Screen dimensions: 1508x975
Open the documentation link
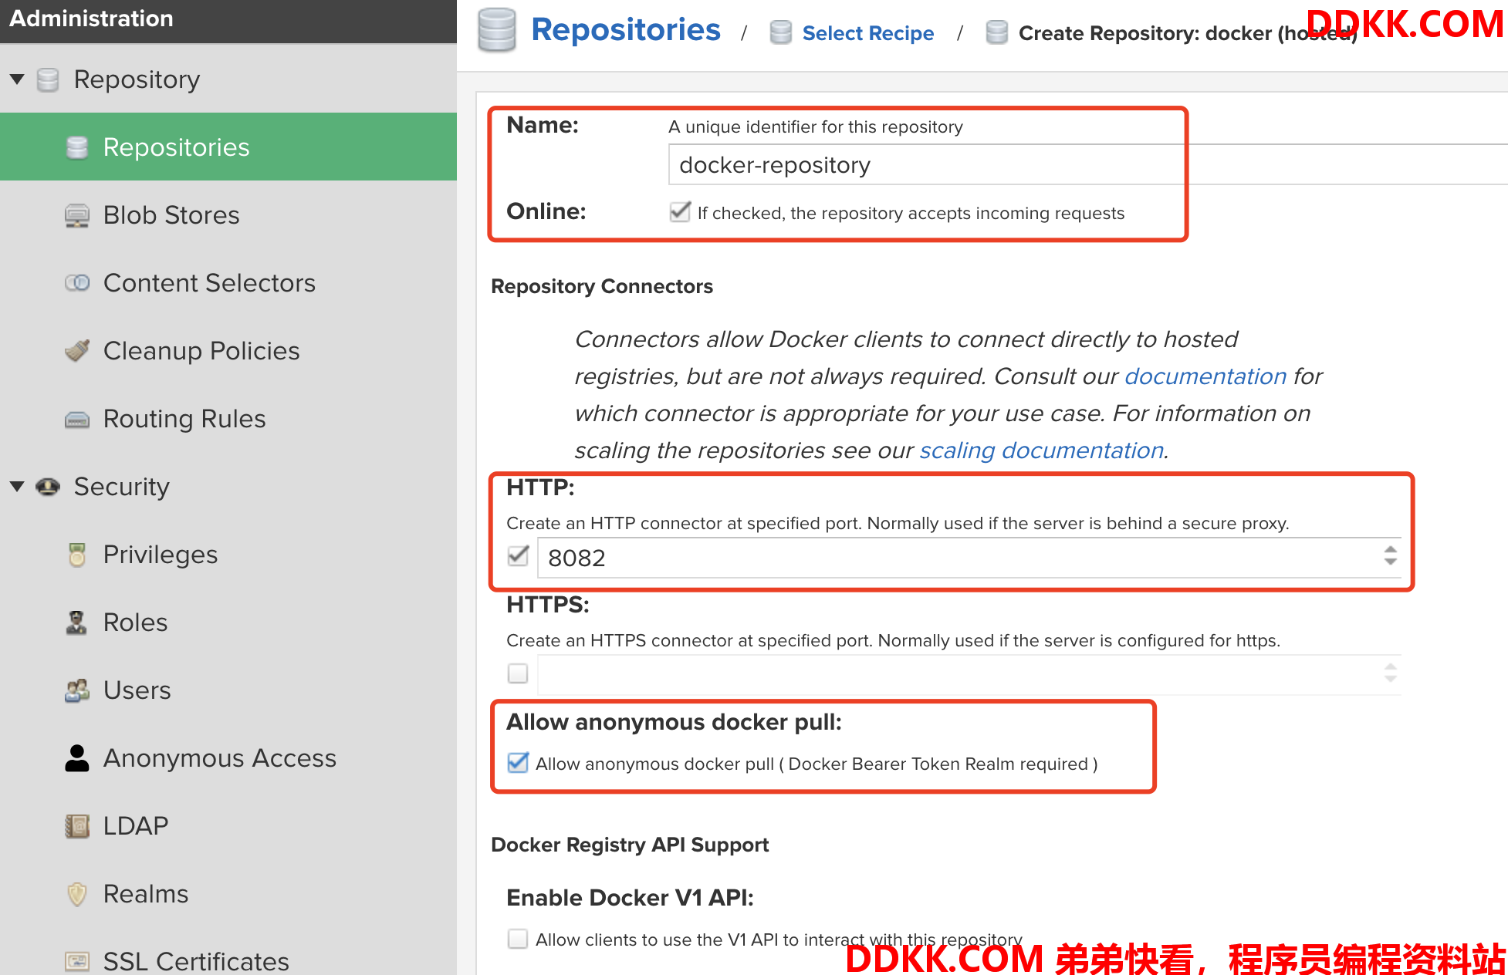pos(1205,376)
